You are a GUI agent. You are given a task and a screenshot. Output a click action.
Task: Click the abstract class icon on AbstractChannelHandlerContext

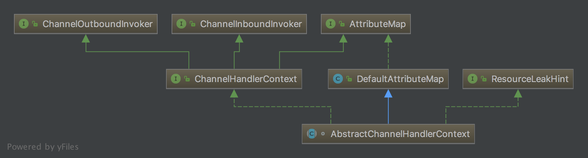(311, 134)
